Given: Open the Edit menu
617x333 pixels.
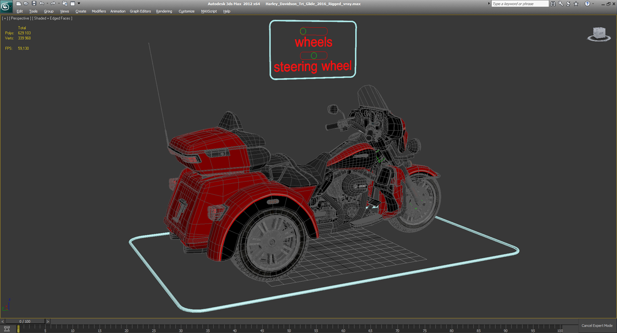Looking at the screenshot, I should (x=20, y=11).
